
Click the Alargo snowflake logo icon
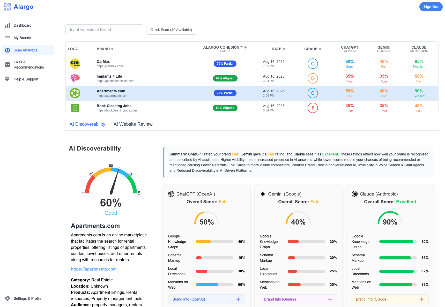(8, 7)
